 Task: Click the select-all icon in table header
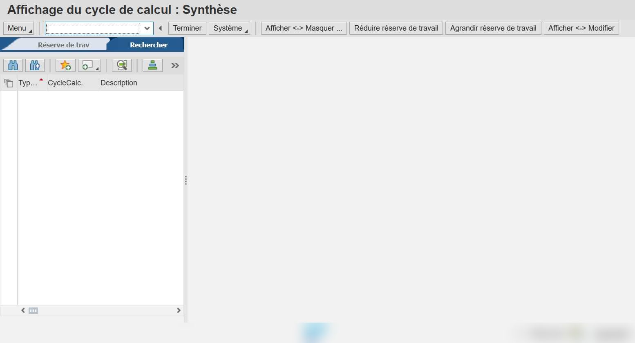tap(9, 83)
